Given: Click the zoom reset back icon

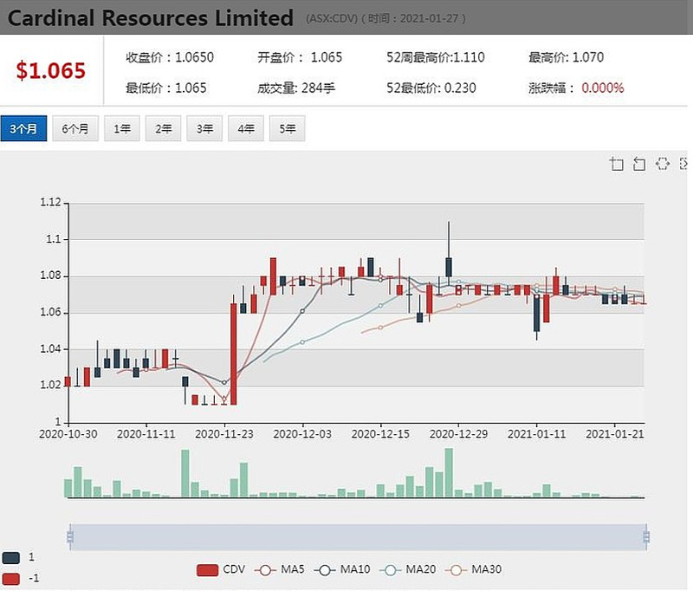Looking at the screenshot, I should (639, 164).
